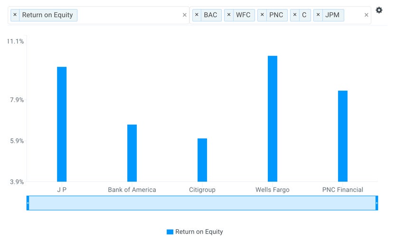This screenshot has height=242, width=397.
Task: Click the PNC Financial axis label
Action: pos(343,190)
